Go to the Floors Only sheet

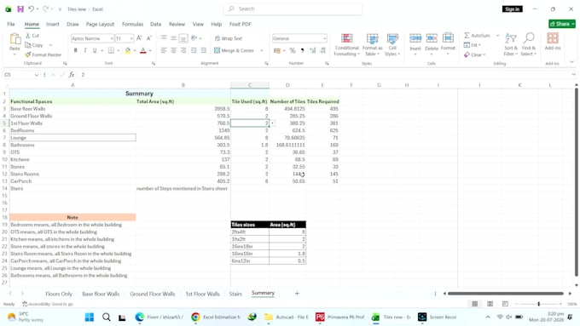[59, 294]
